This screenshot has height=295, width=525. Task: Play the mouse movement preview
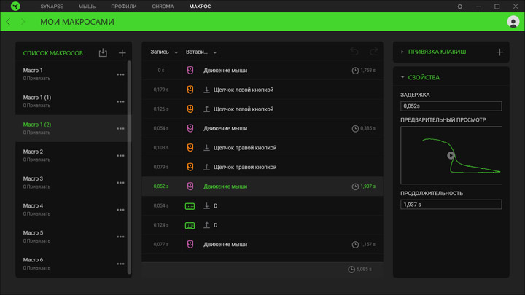[x=451, y=155]
